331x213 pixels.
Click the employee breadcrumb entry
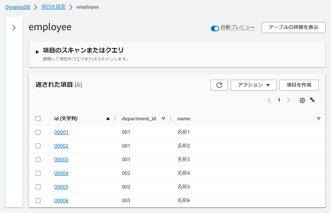tap(88, 7)
